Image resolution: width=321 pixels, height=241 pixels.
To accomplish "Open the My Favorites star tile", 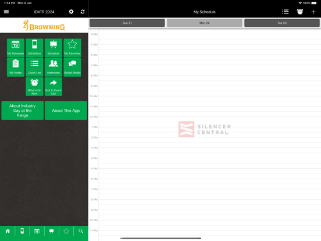I will click(x=72, y=48).
